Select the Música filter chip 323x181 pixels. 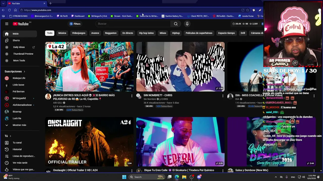tap(62, 33)
